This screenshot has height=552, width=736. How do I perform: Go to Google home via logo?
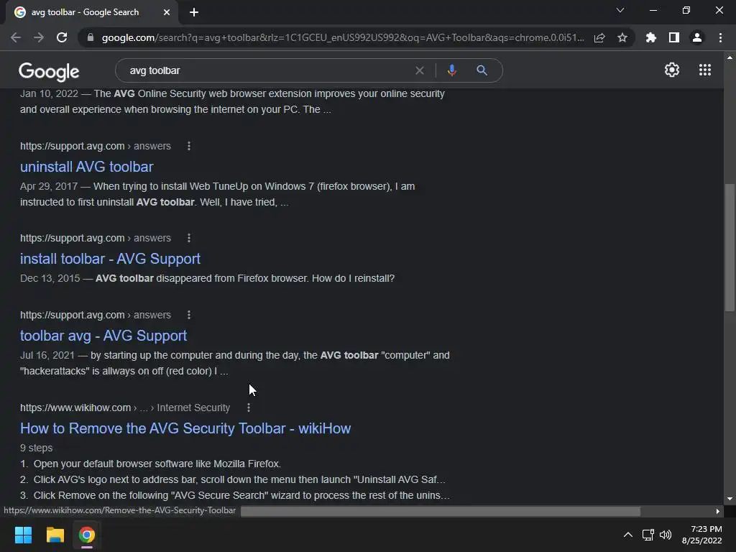[49, 71]
